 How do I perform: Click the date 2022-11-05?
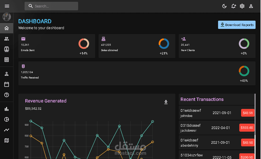click(x=222, y=157)
